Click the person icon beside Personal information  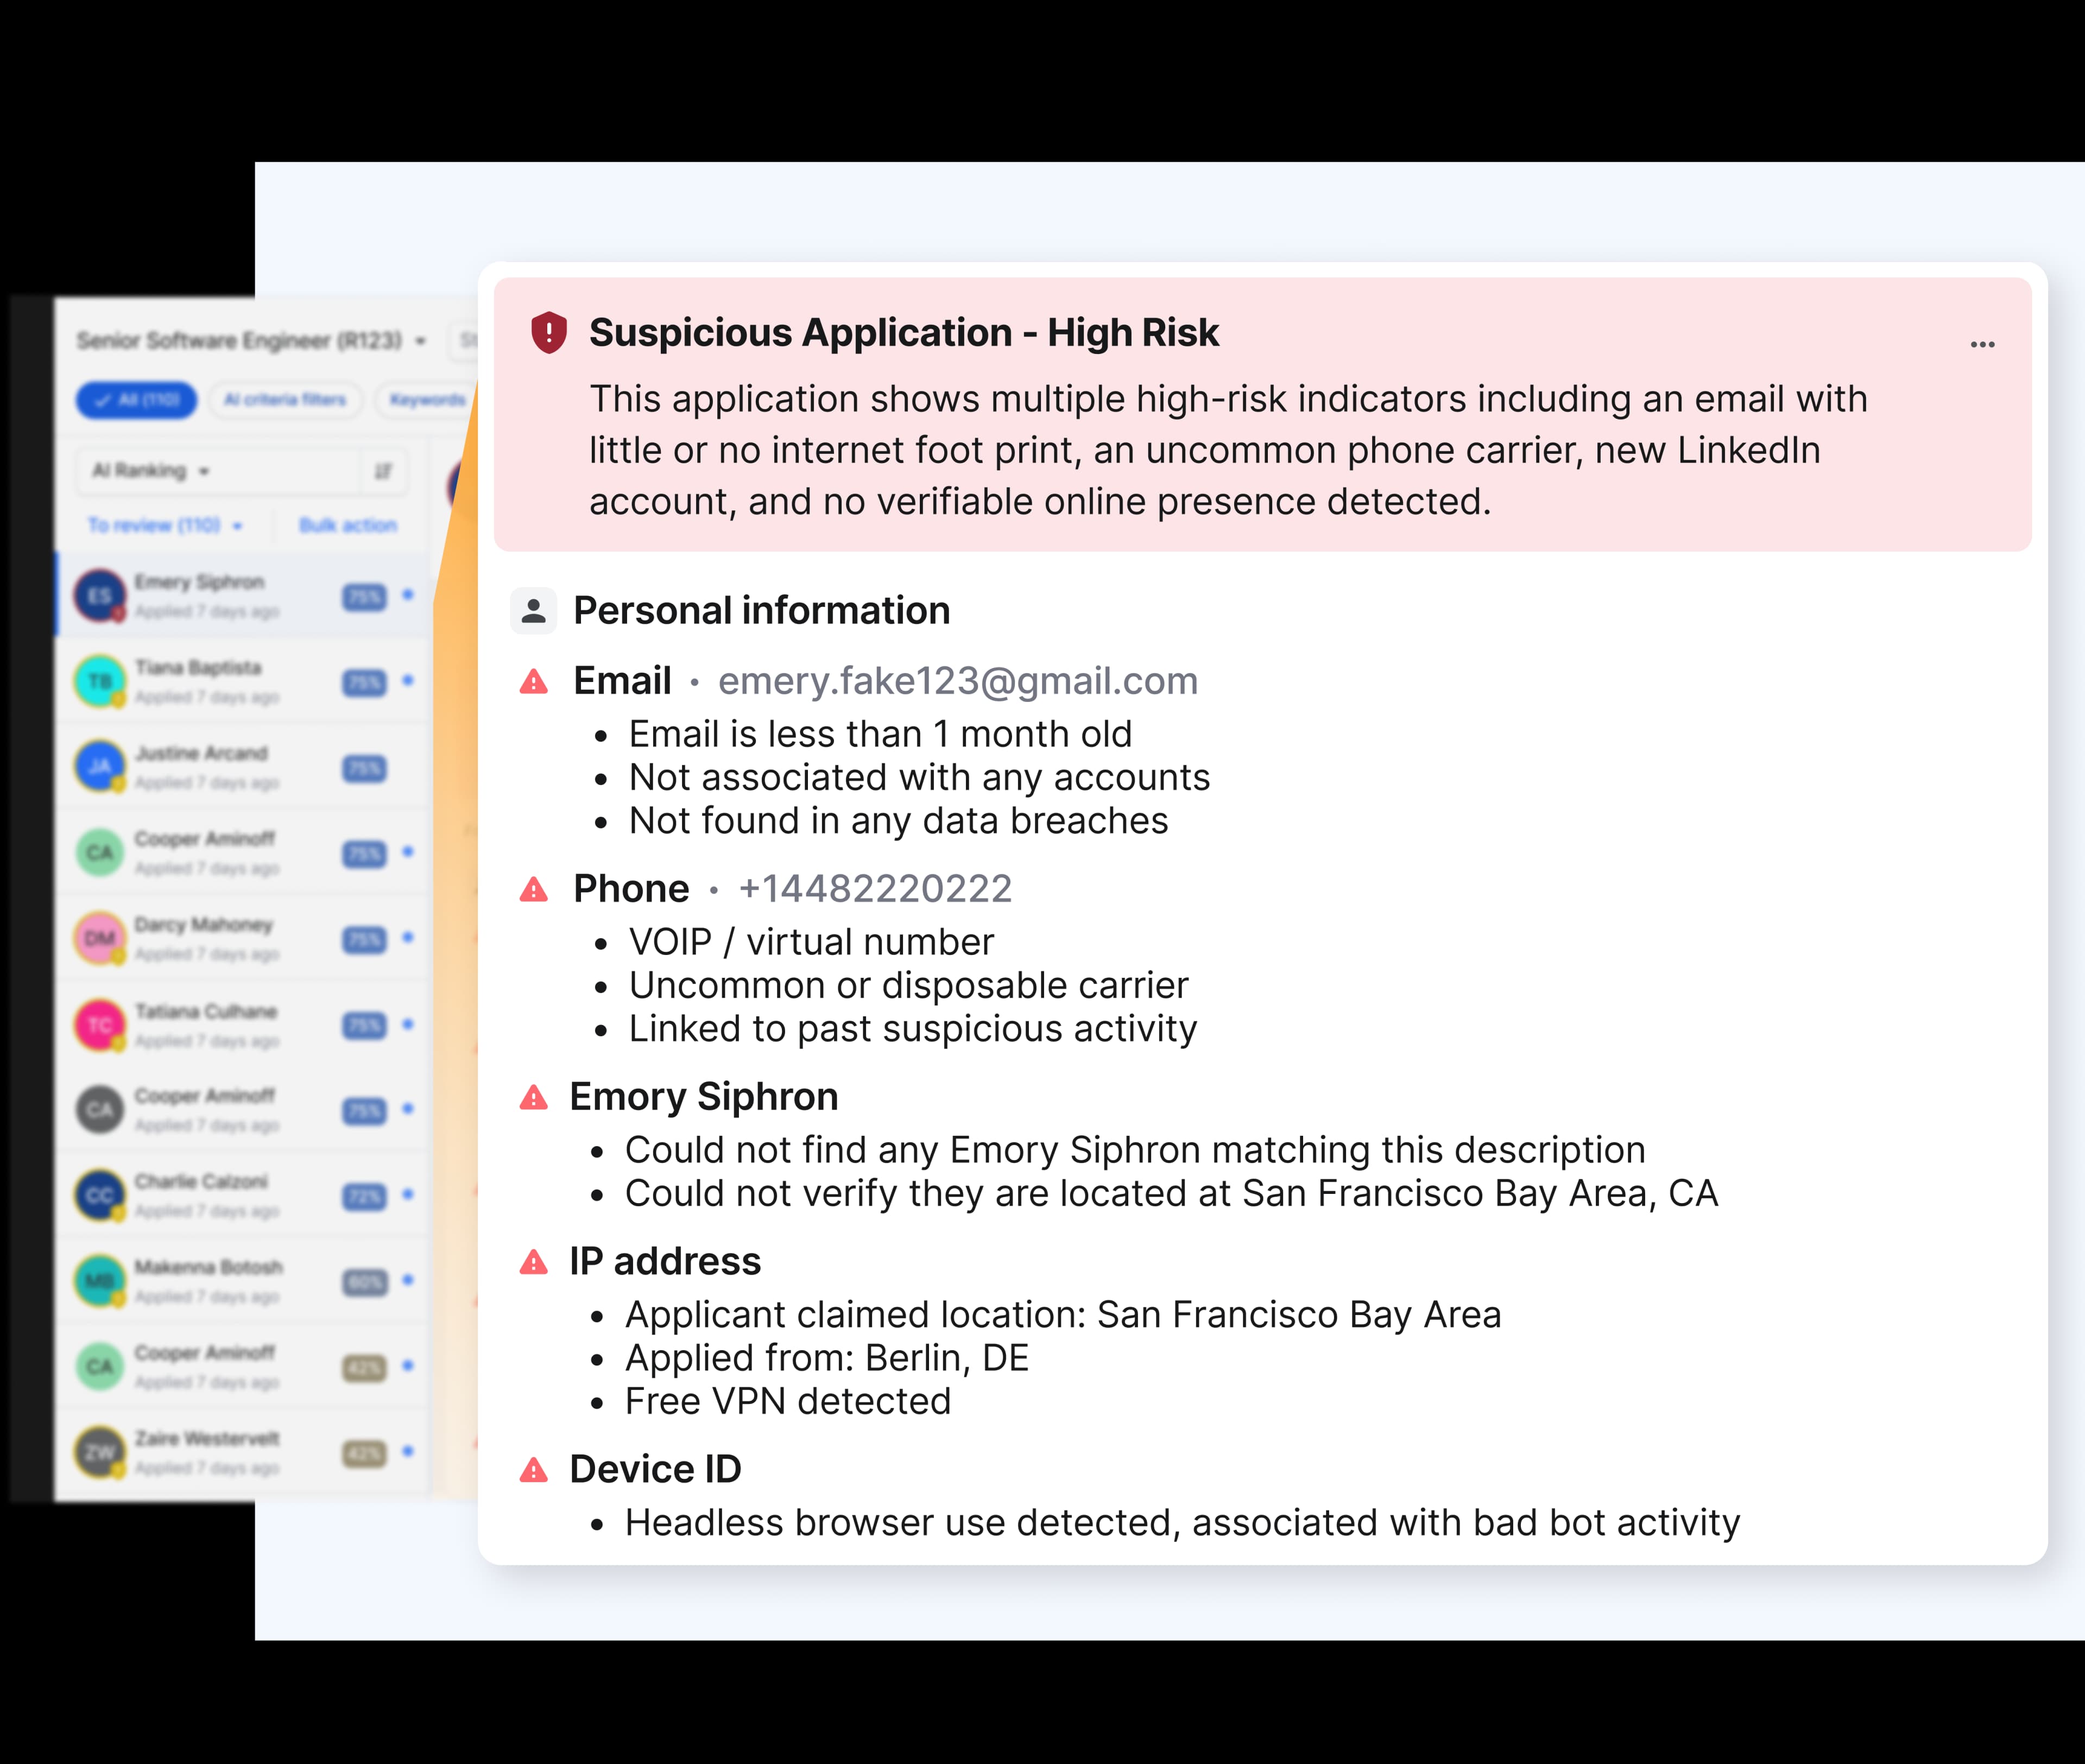[x=533, y=610]
